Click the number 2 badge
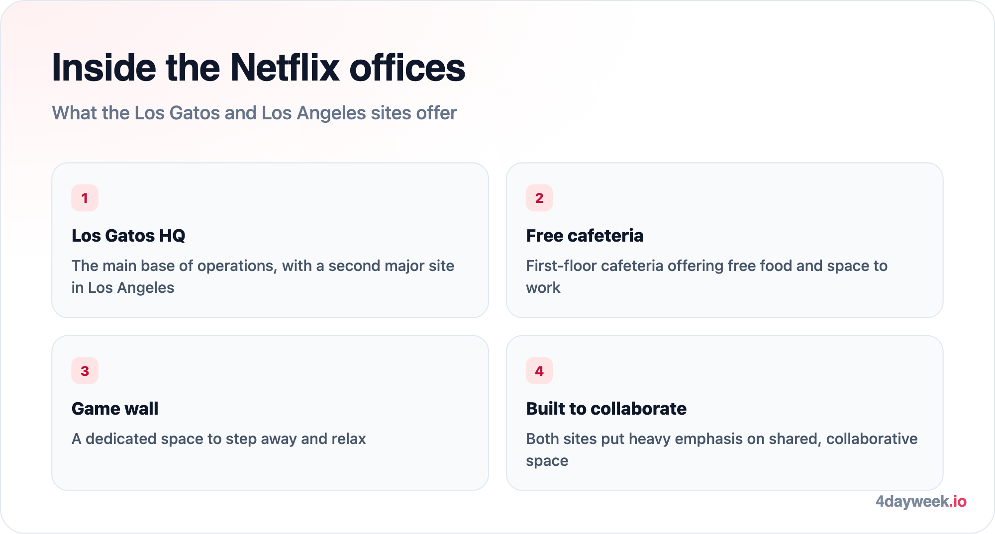 click(x=539, y=198)
